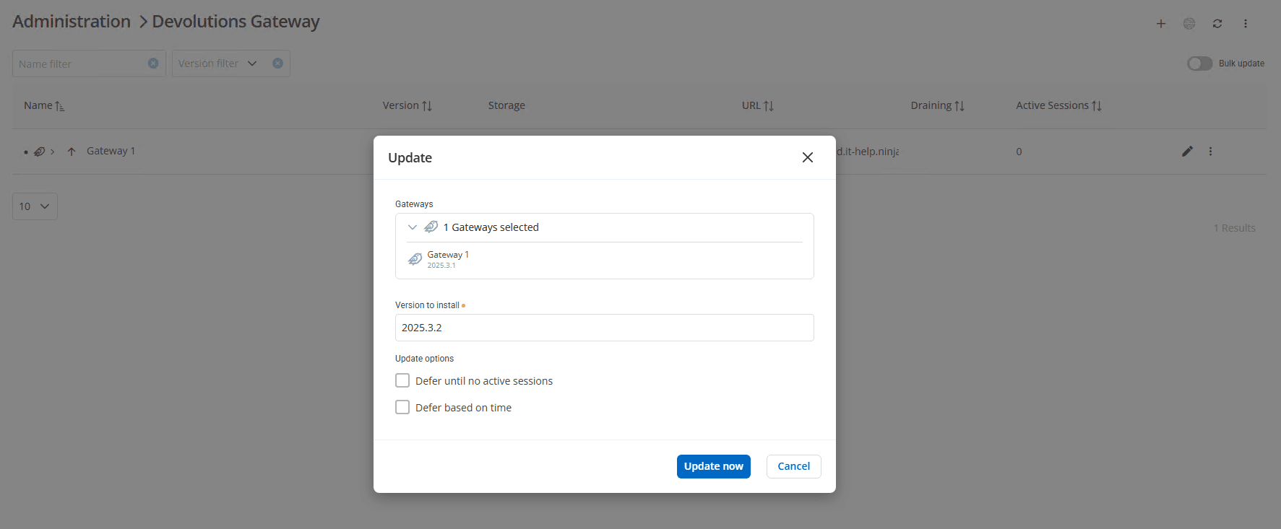Click the Version to install field
The width and height of the screenshot is (1281, 529).
[x=604, y=328]
